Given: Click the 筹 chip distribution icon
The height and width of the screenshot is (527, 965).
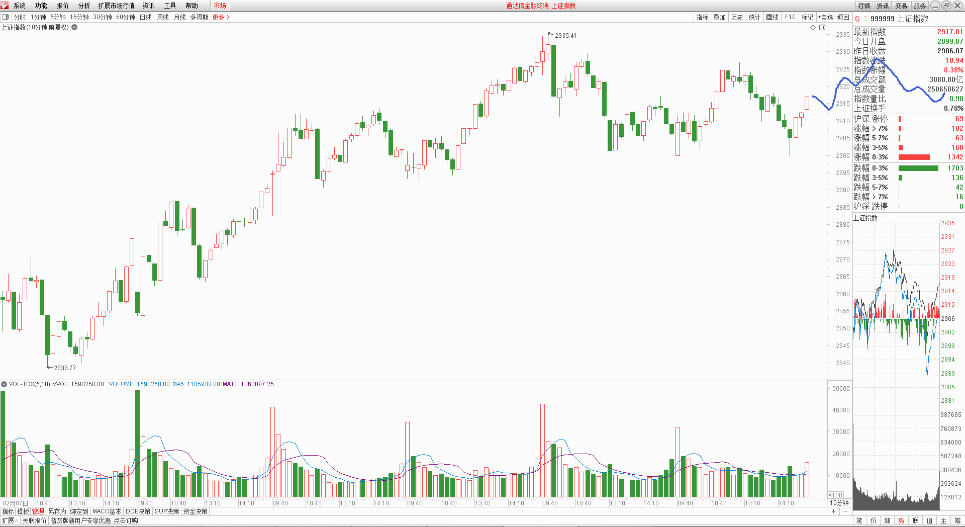Looking at the screenshot, I should click(x=957, y=521).
